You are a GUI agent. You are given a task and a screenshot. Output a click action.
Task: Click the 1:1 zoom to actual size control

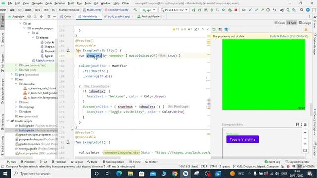click(x=305, y=144)
